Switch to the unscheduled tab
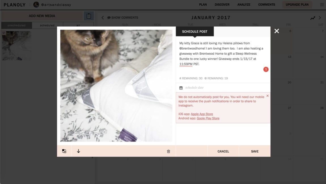 pyautogui.click(x=17, y=25)
